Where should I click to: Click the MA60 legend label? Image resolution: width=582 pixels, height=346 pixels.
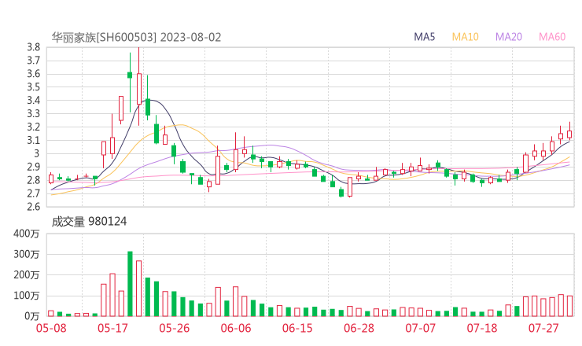click(x=552, y=37)
